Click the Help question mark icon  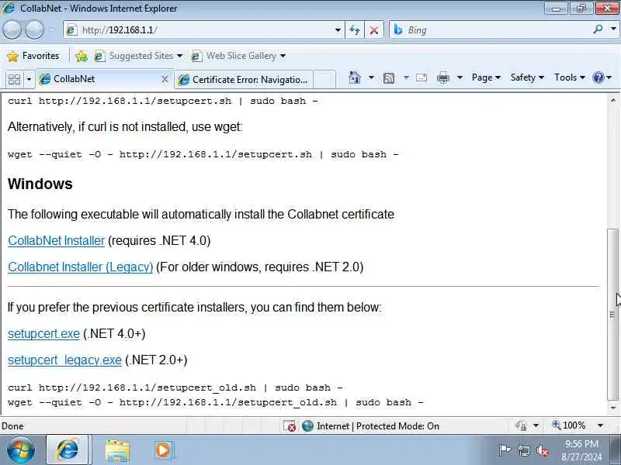click(x=598, y=77)
